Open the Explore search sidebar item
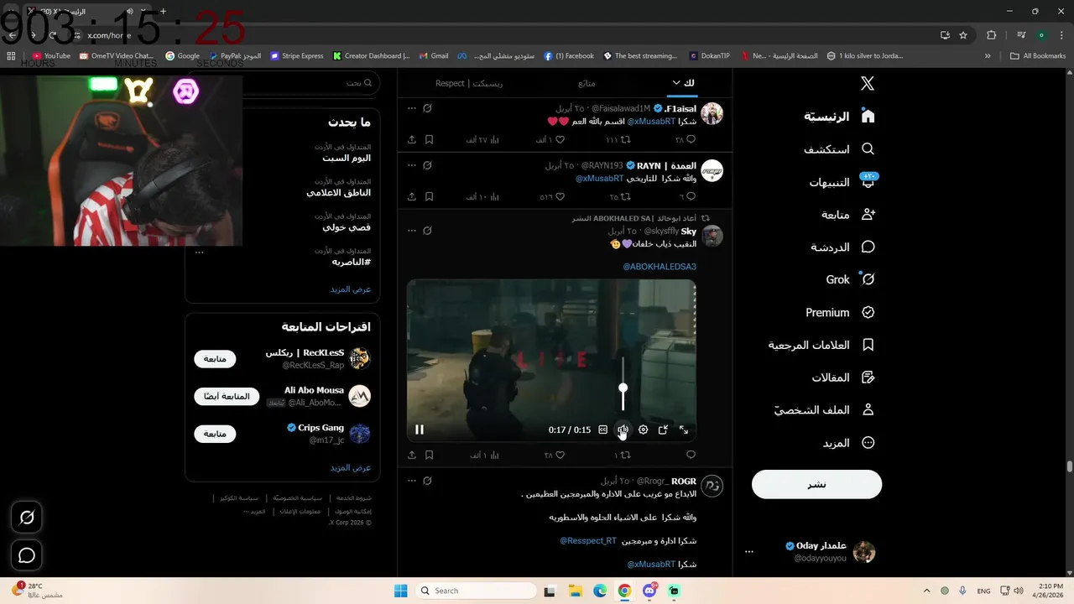 pyautogui.click(x=839, y=149)
